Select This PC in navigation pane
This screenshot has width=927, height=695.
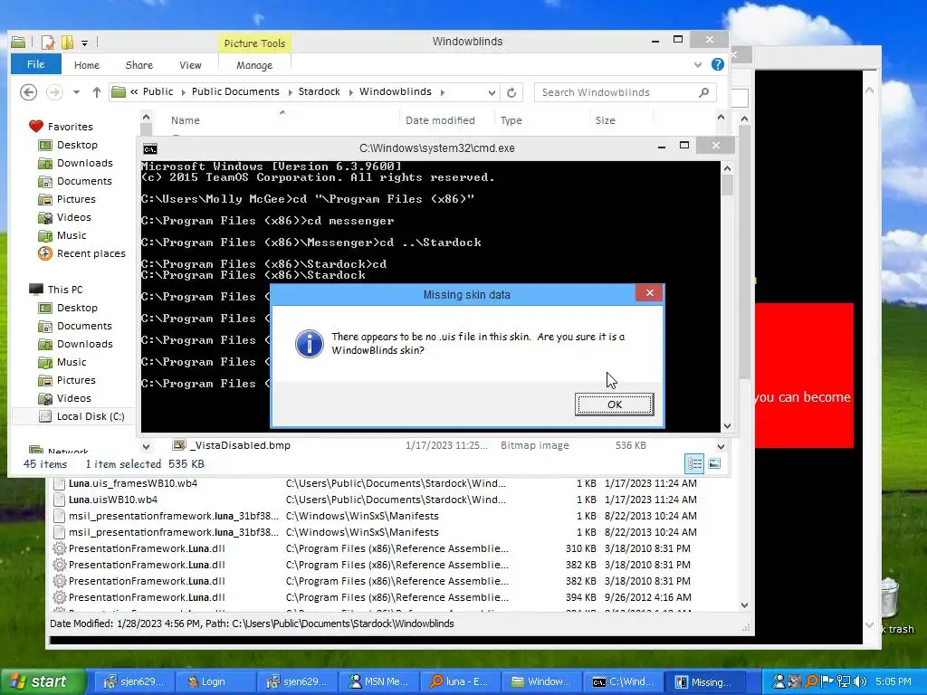coord(65,290)
